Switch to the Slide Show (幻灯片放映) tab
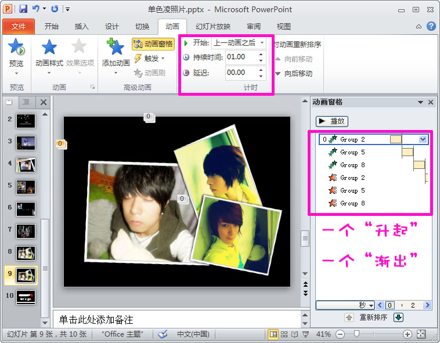 click(212, 27)
